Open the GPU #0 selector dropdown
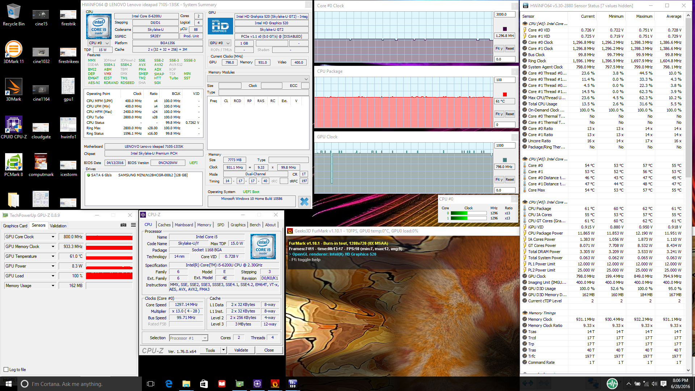 click(220, 43)
